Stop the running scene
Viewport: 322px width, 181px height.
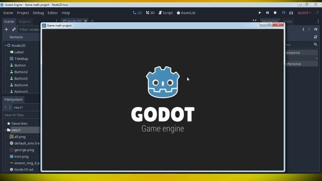[x=275, y=13]
